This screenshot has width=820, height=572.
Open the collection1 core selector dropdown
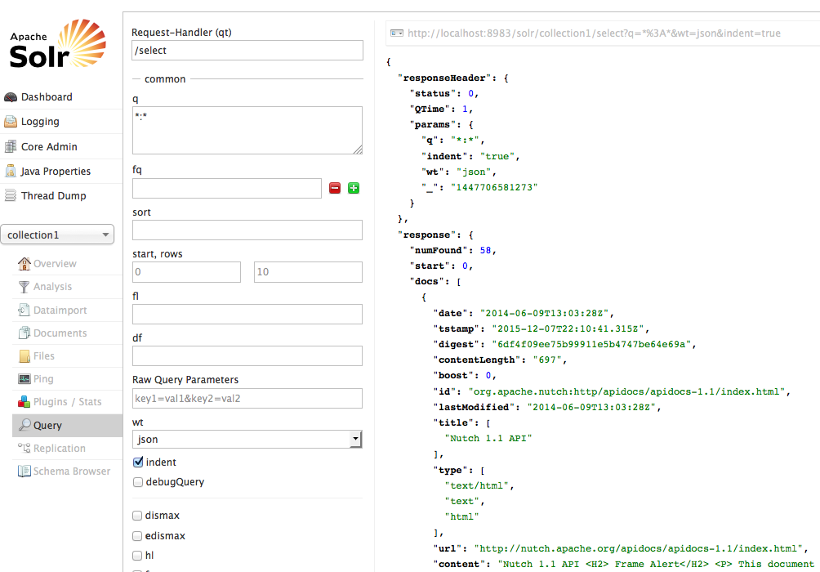[x=57, y=235]
